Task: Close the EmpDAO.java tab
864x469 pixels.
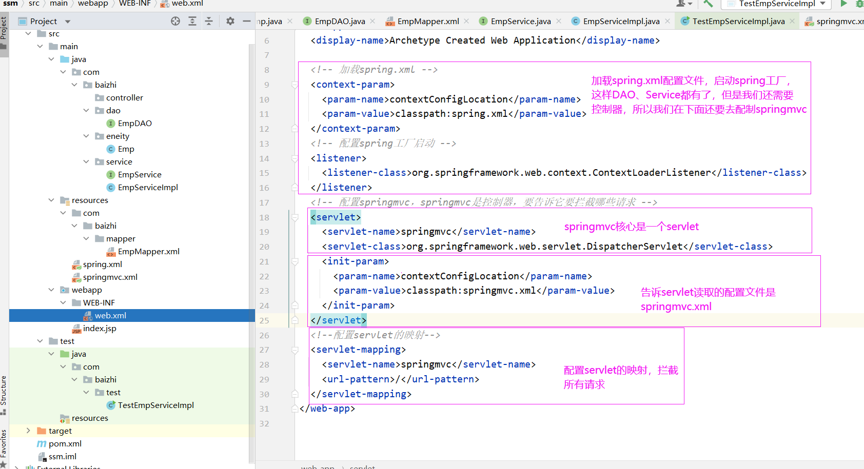Action: 372,21
